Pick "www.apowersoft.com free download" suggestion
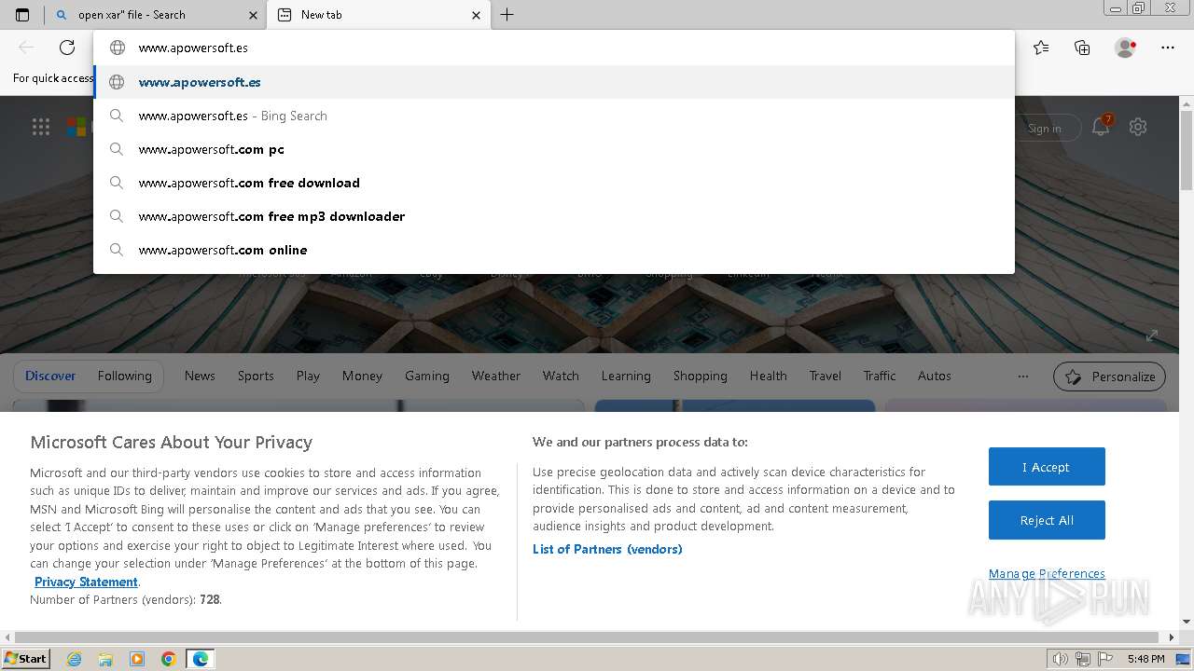Screen dimensions: 1194x671 [x=554, y=183]
